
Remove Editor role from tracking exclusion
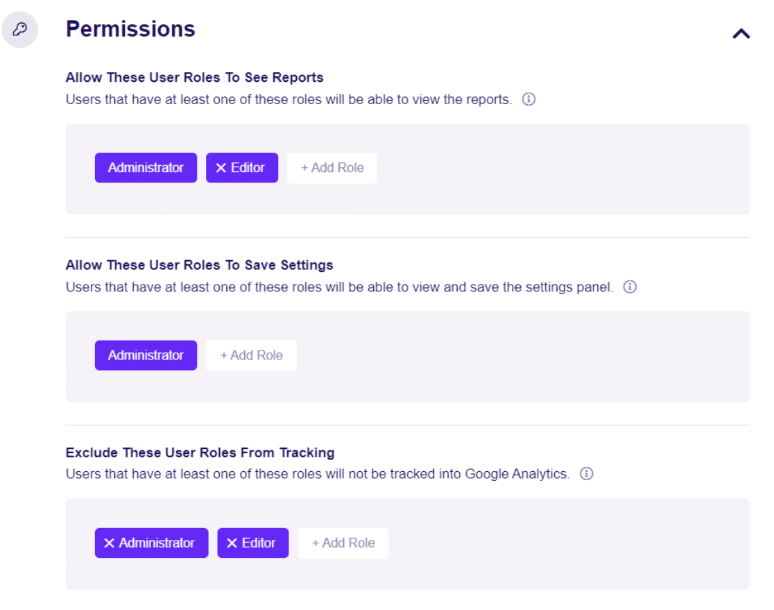232,543
